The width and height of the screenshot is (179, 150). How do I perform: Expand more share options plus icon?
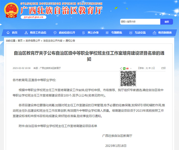(131, 68)
